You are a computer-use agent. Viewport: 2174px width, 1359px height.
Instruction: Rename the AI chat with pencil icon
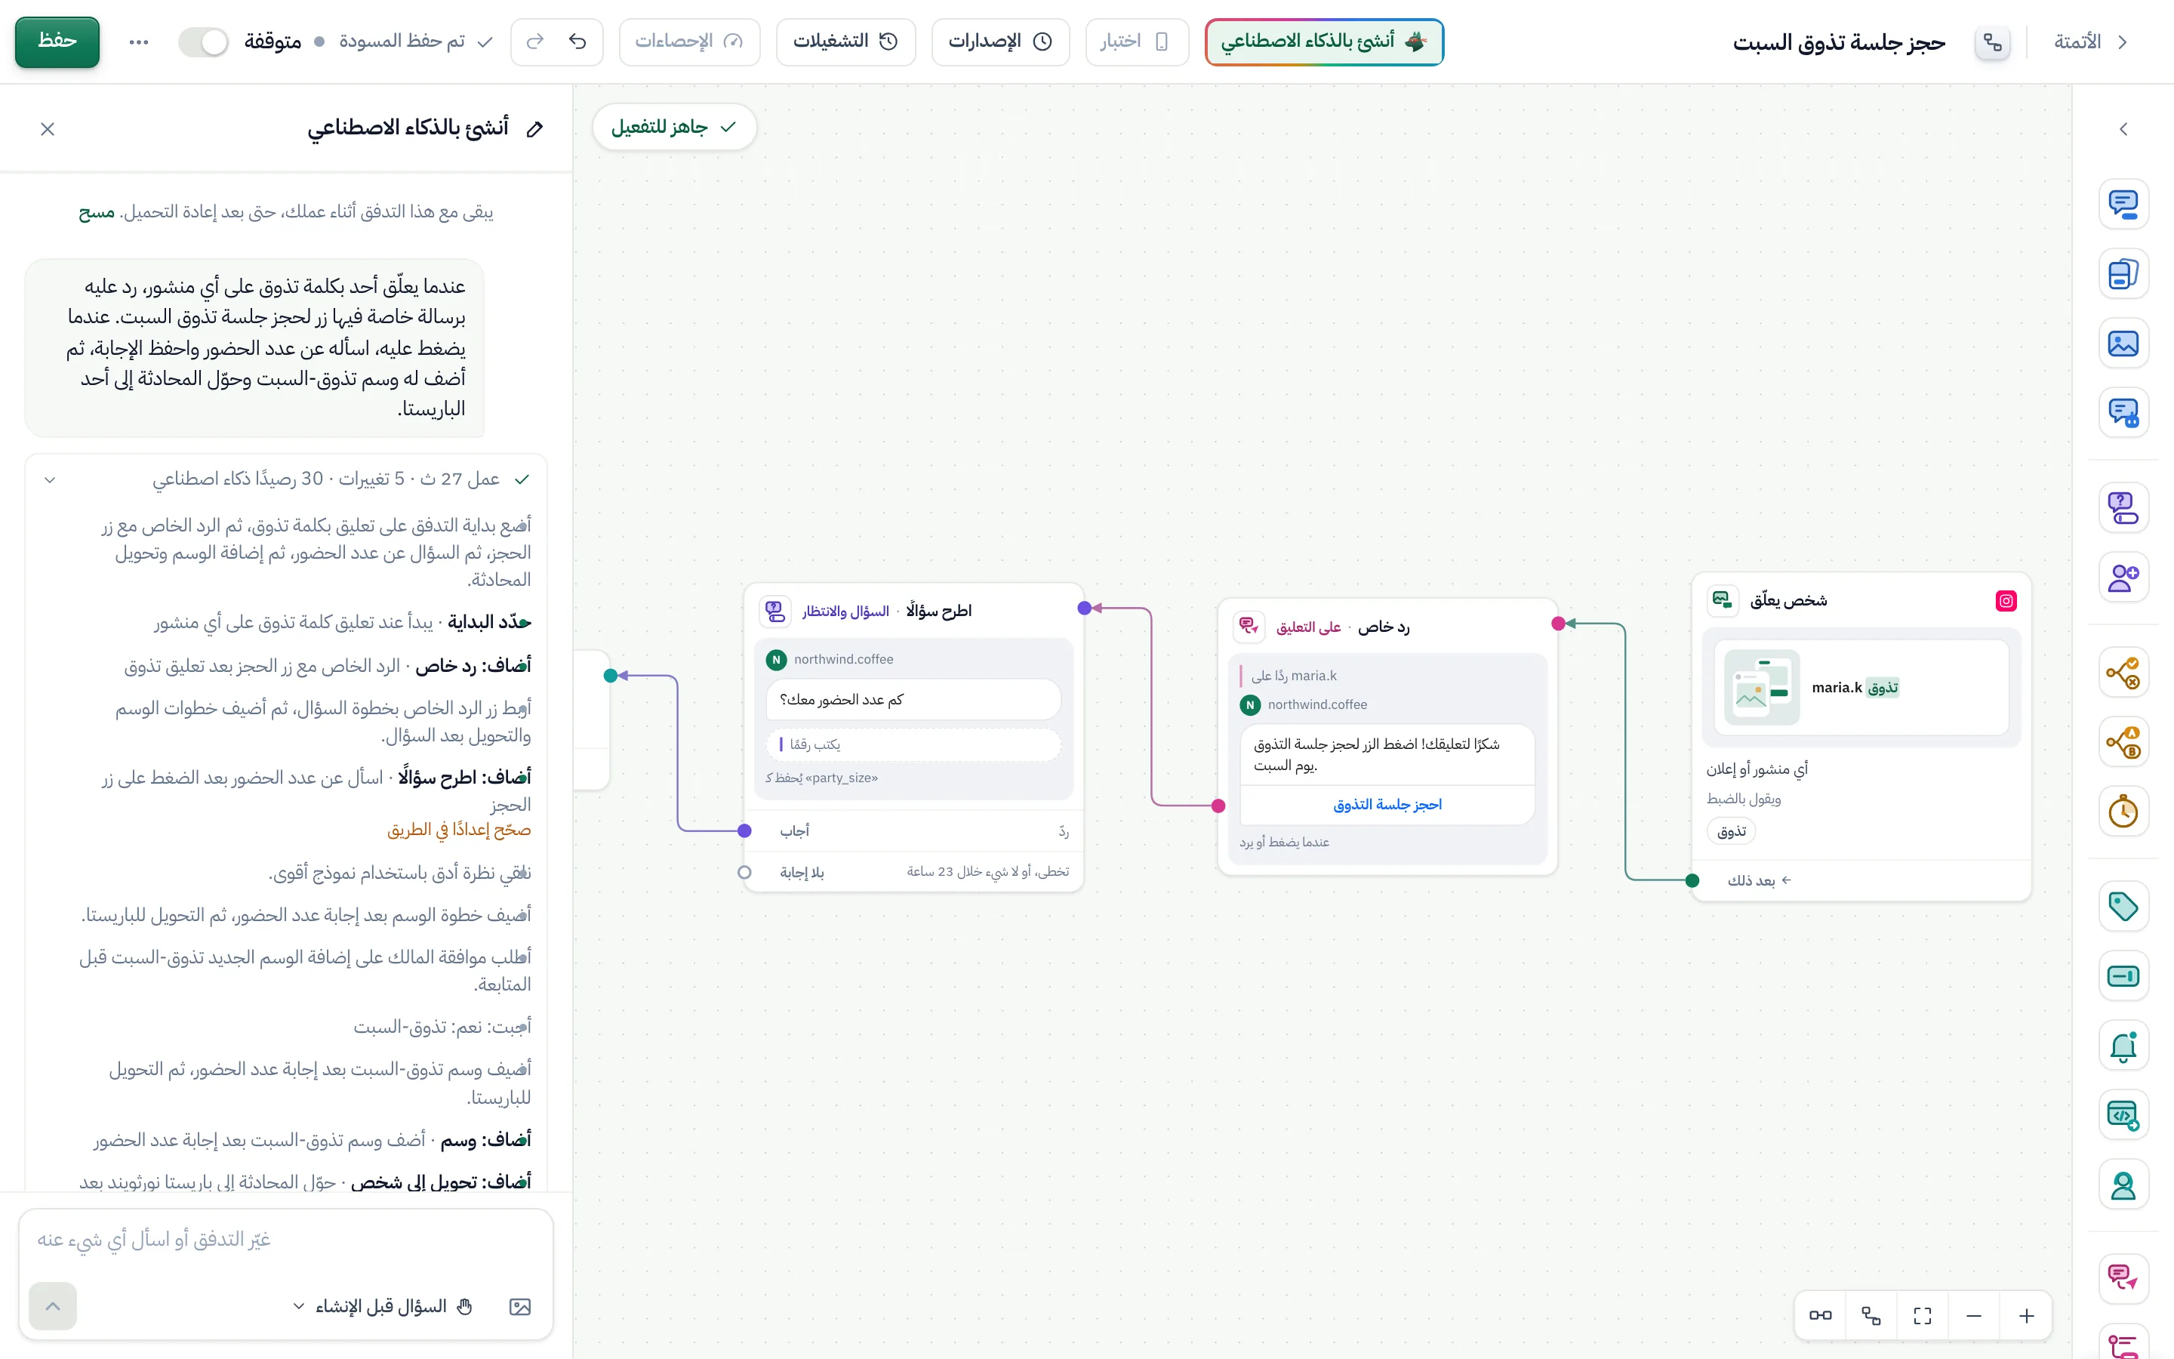click(x=534, y=128)
